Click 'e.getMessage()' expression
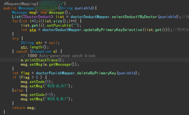 [60, 64]
